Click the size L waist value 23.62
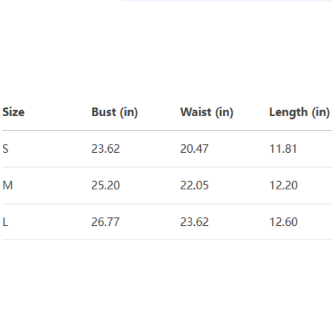 [194, 222]
